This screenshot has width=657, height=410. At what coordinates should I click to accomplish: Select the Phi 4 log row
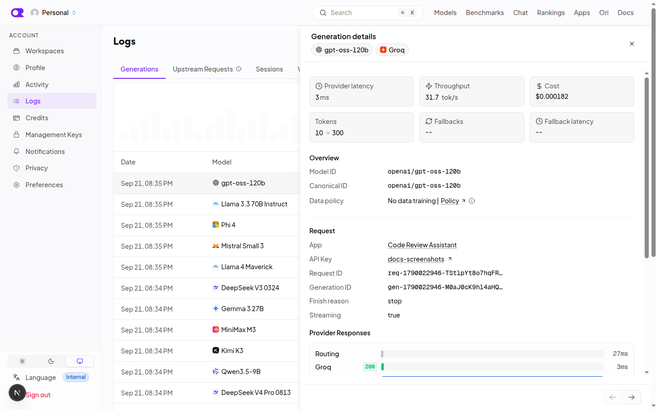207,225
